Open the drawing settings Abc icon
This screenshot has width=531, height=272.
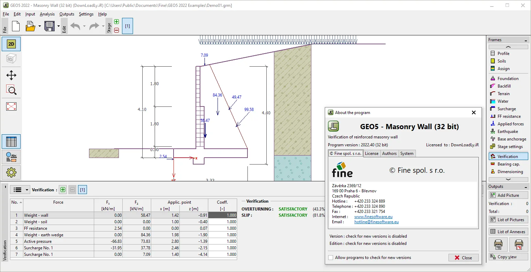click(11, 157)
